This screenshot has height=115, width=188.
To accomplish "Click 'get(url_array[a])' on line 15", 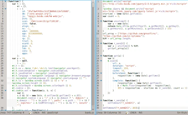I will point(118,48).
